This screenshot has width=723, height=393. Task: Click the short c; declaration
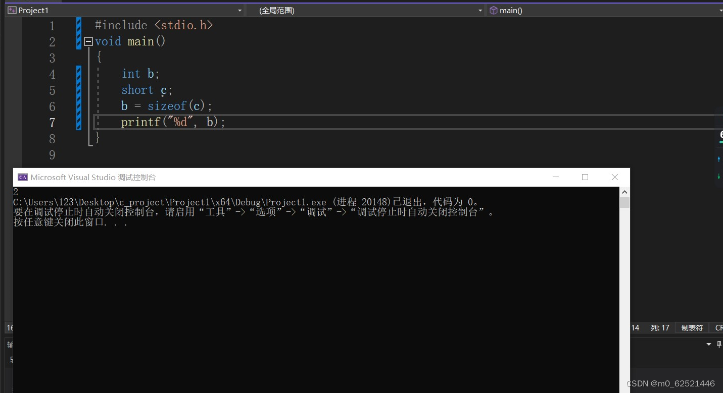(147, 90)
